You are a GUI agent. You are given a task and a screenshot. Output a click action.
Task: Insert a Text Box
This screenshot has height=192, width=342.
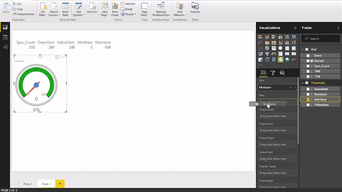(x=128, y=4)
